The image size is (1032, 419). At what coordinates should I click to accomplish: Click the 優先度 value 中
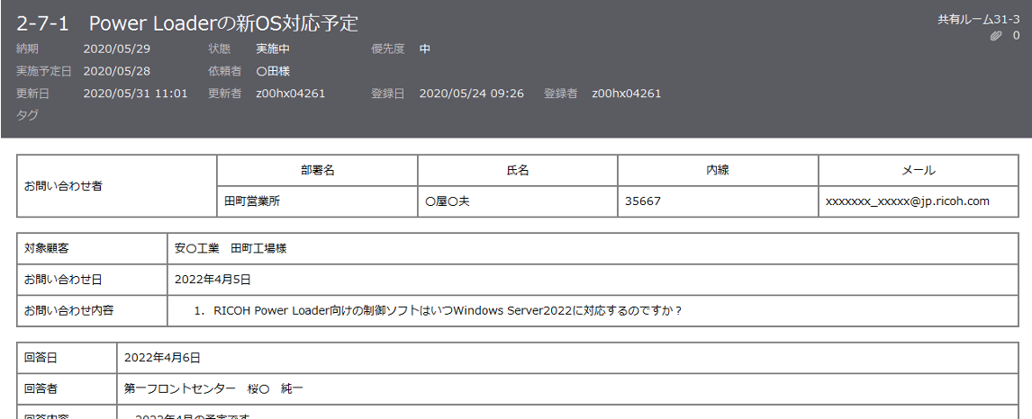tap(424, 49)
